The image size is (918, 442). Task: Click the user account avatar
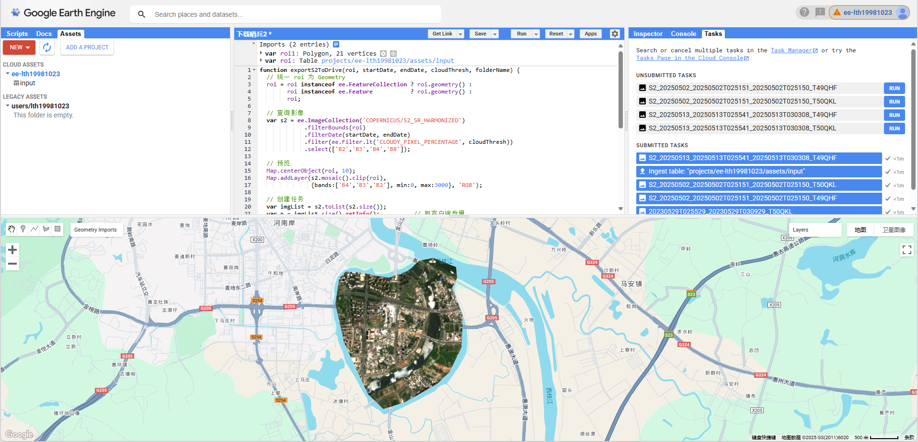[902, 12]
